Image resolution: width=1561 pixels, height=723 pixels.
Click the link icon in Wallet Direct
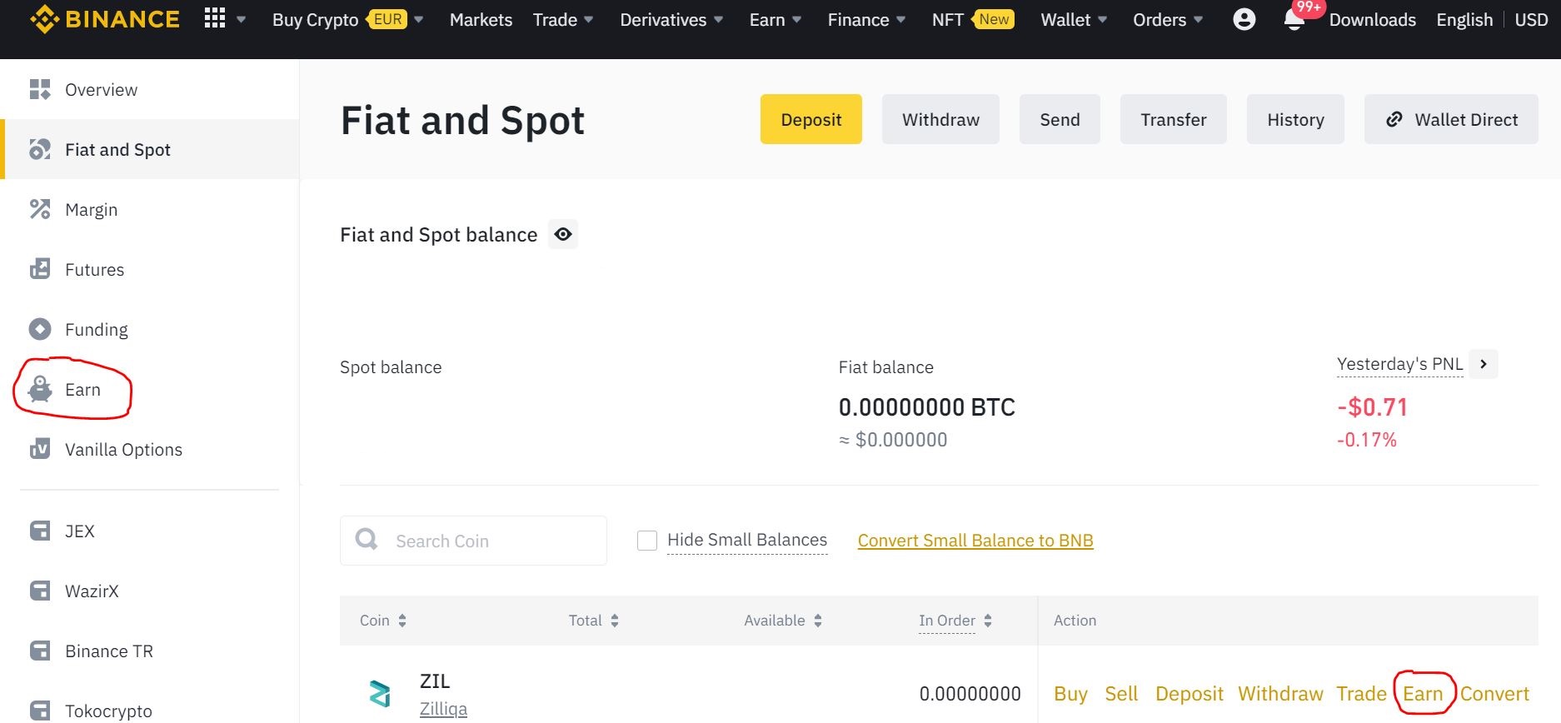(x=1394, y=119)
